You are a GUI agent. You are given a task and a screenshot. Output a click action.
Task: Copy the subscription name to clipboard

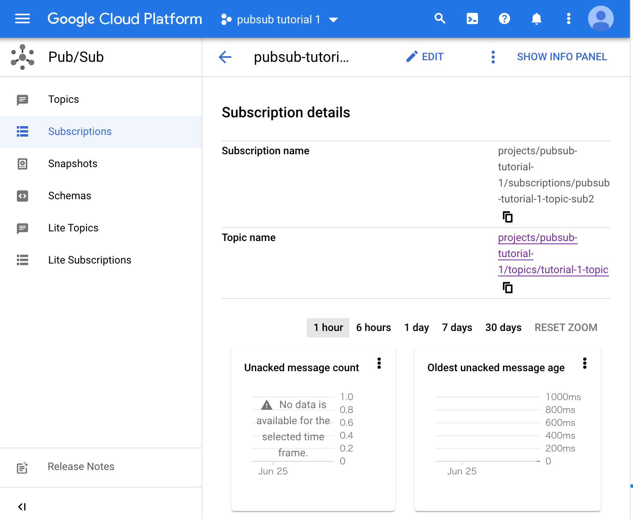point(508,217)
